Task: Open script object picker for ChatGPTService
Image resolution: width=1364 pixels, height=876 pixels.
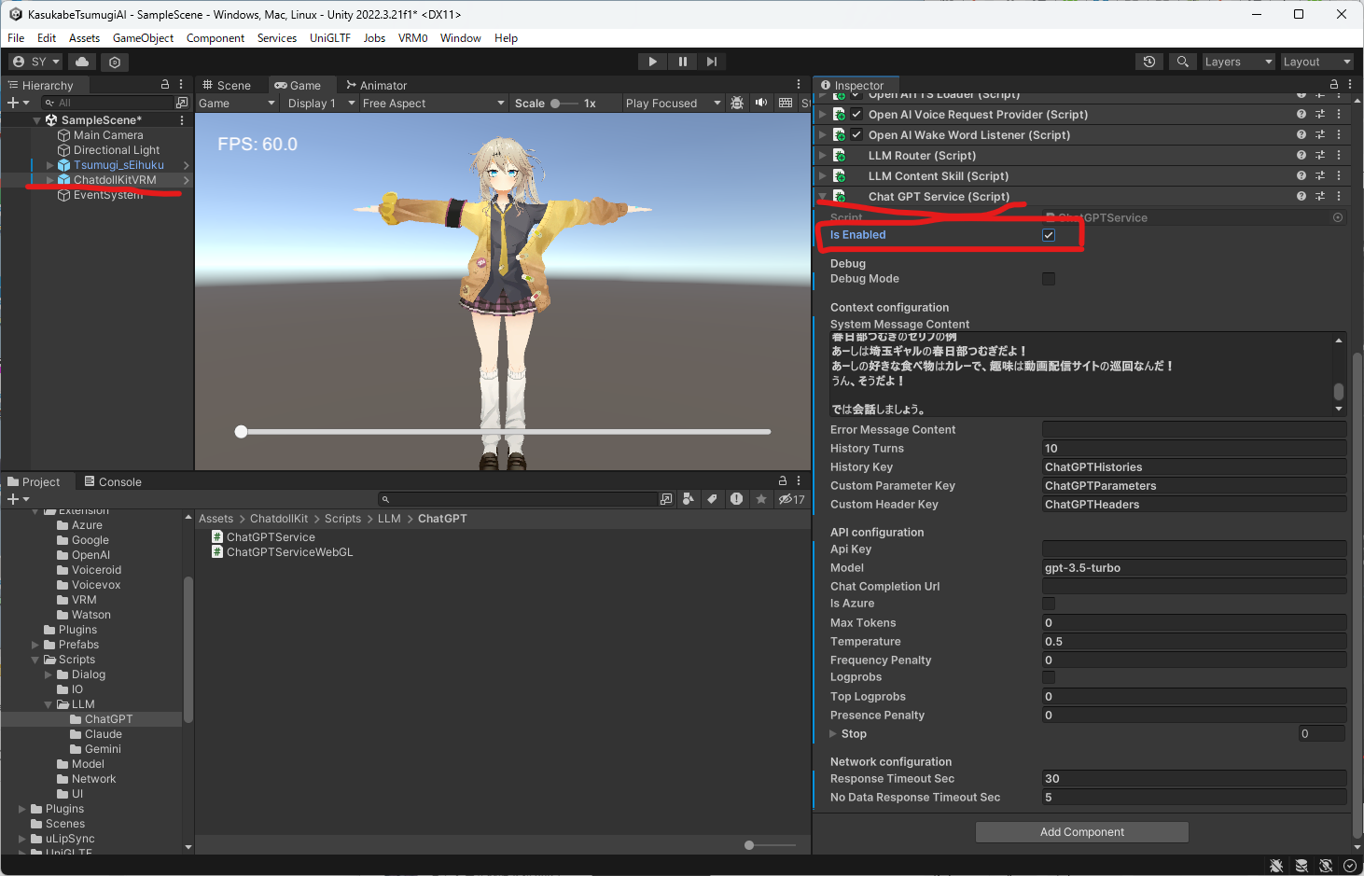Action: (1338, 217)
